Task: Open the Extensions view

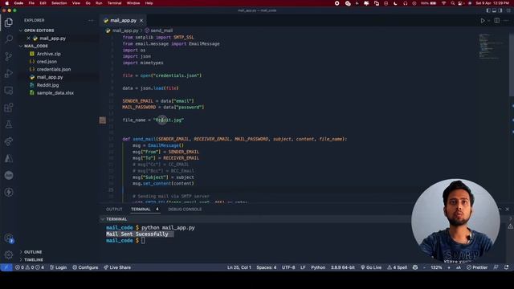Action: point(9,107)
